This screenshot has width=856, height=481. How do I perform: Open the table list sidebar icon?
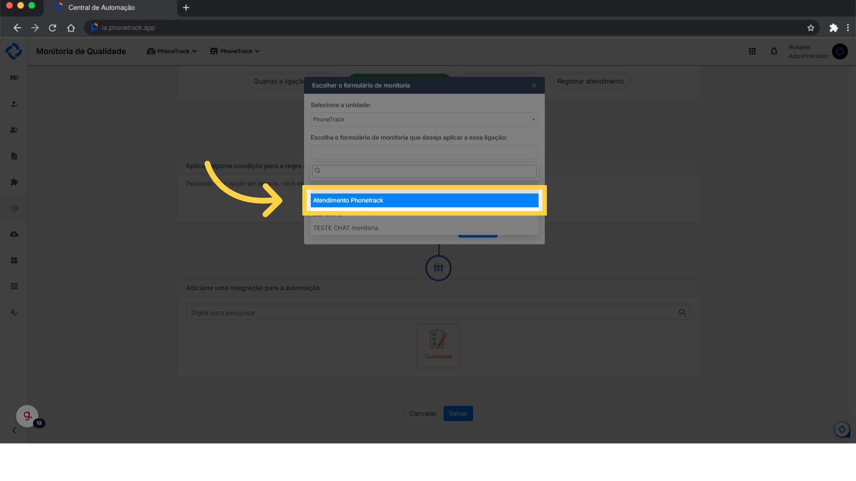(x=14, y=286)
